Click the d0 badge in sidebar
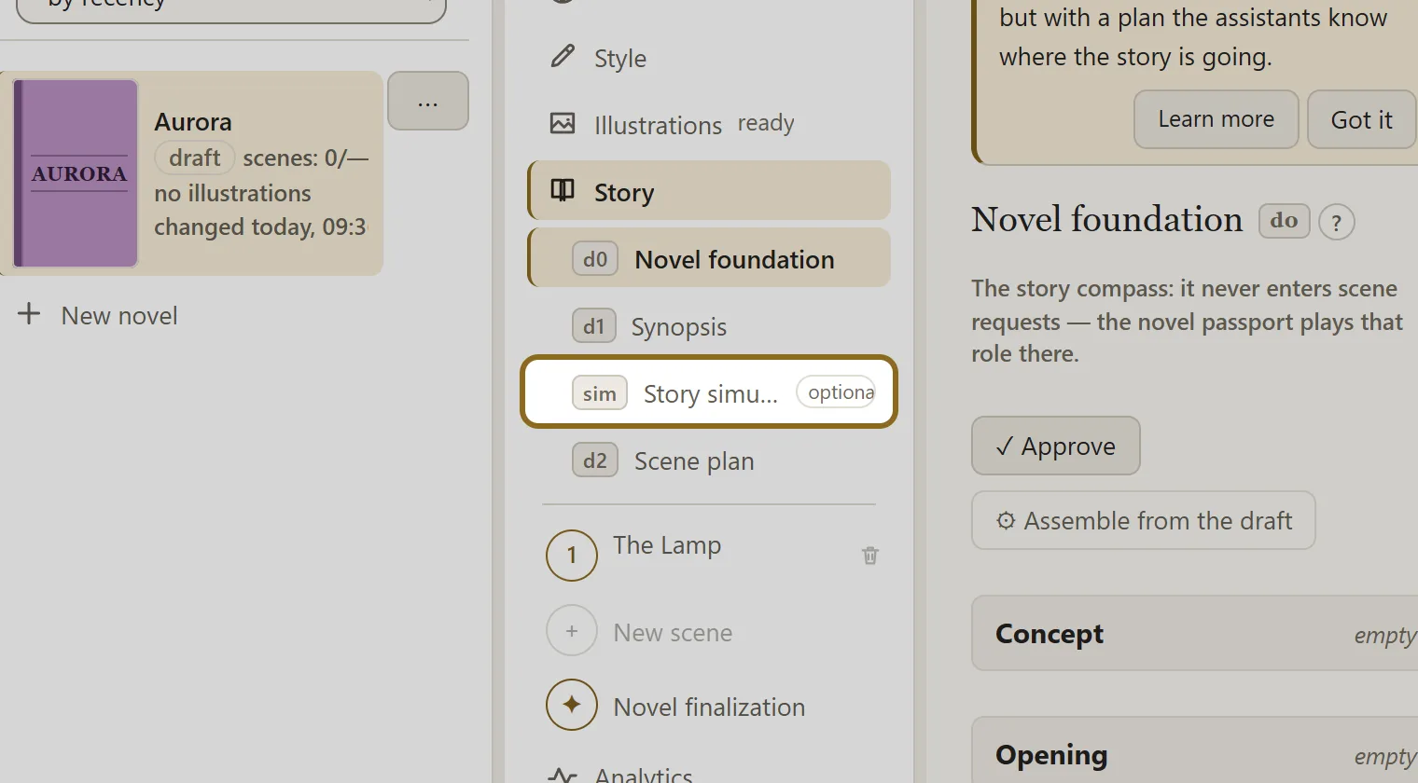This screenshot has width=1418, height=783. pos(595,259)
